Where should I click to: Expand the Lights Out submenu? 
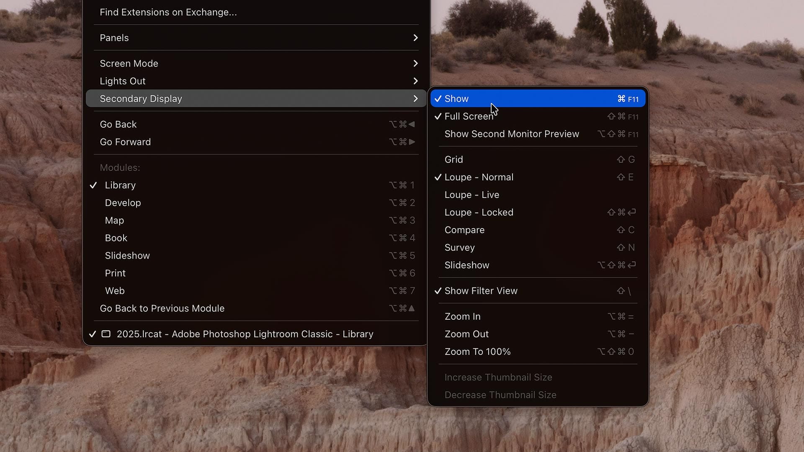click(123, 81)
